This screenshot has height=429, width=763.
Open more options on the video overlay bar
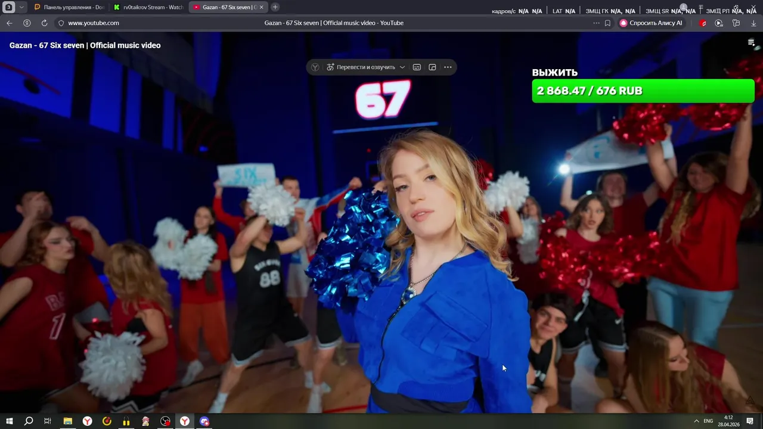(448, 67)
